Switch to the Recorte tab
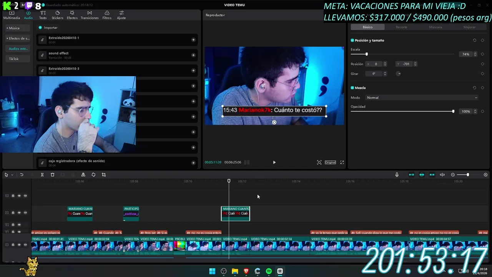The width and height of the screenshot is (492, 277). click(401, 27)
